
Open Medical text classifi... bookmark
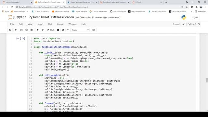(x=158, y=12)
